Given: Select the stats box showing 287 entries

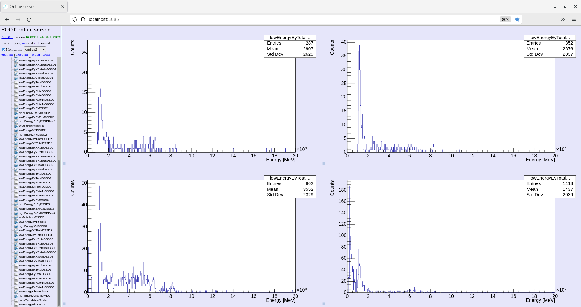Looking at the screenshot, I should [290, 46].
